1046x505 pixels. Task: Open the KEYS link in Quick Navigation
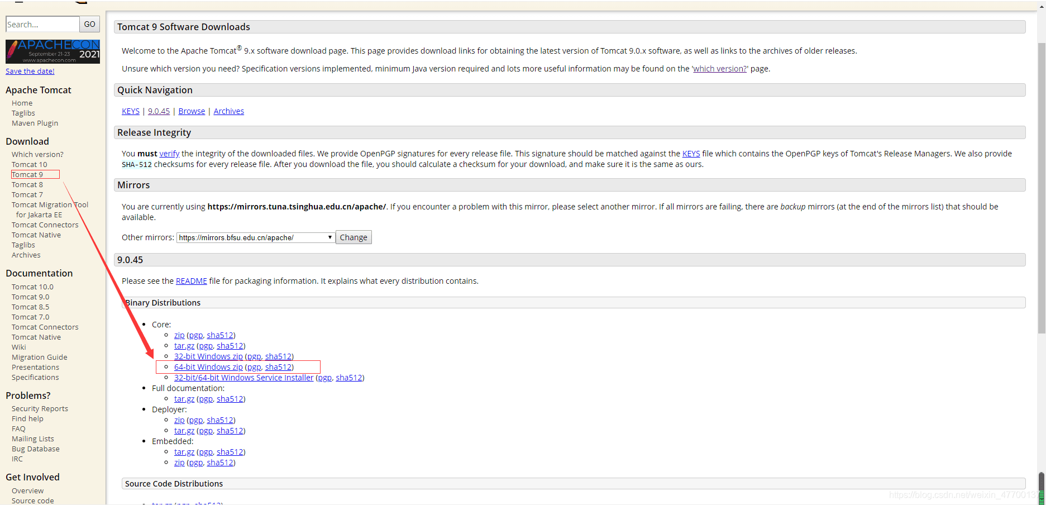[131, 111]
